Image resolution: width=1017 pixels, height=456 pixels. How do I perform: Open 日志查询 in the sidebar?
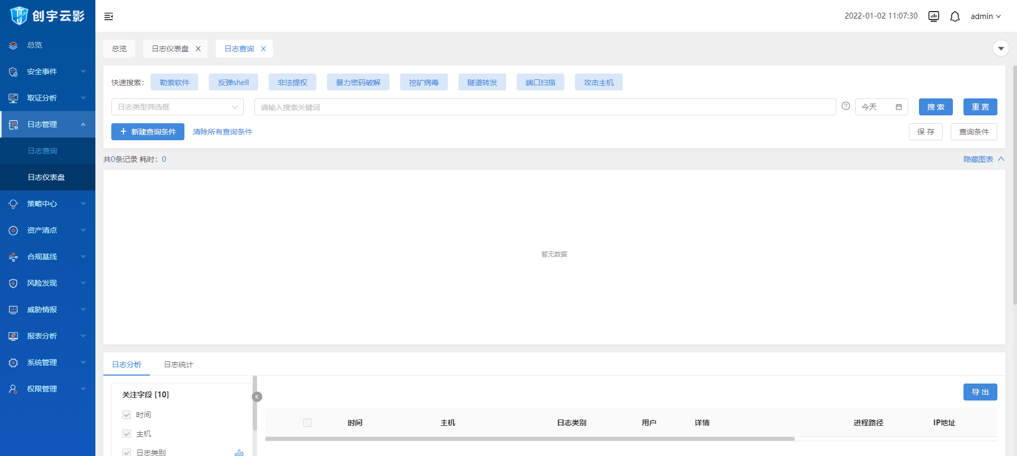(x=48, y=151)
